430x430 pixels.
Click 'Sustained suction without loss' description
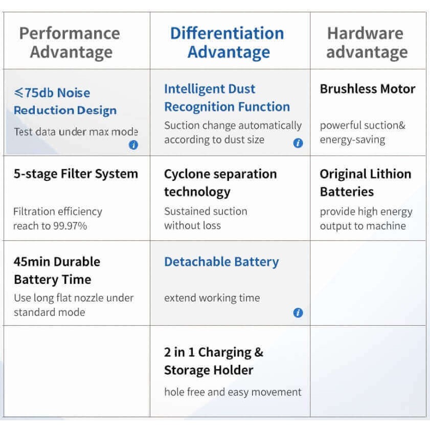(x=205, y=218)
